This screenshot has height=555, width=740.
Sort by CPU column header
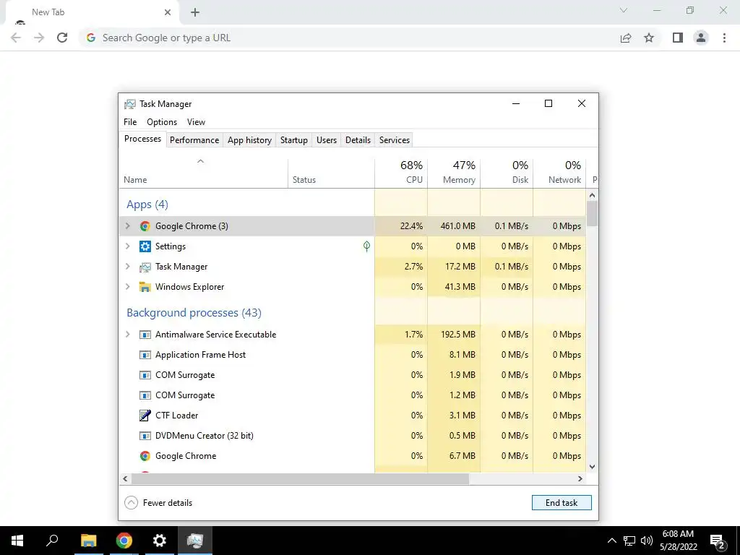pos(401,173)
